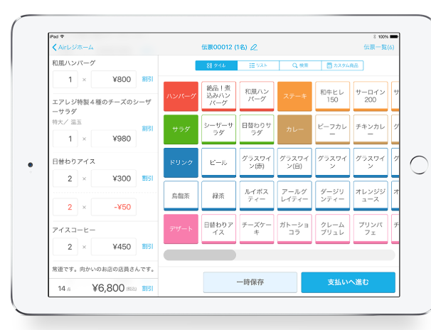Tap the edit pencil icon beside 伝票00012
Screen dimensions: 431x330
[254, 47]
